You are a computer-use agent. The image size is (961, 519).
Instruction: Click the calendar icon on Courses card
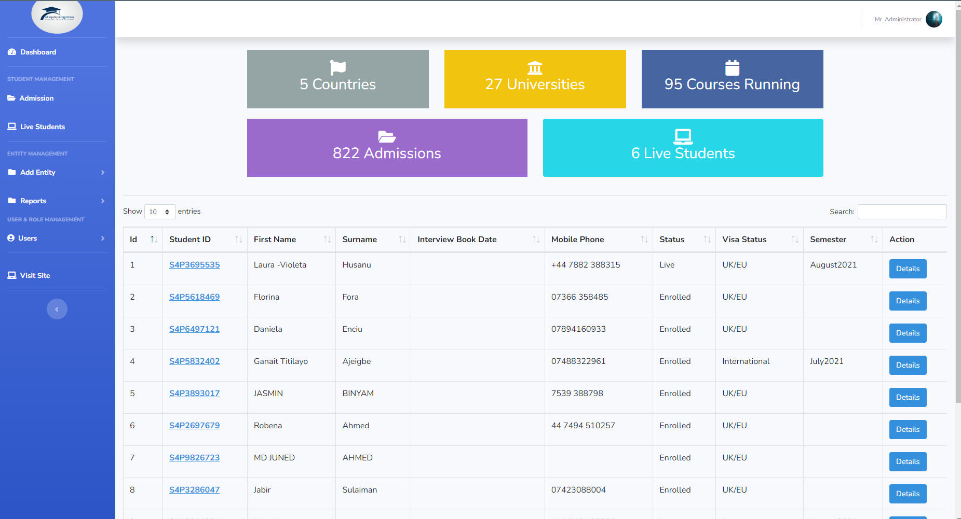click(732, 68)
